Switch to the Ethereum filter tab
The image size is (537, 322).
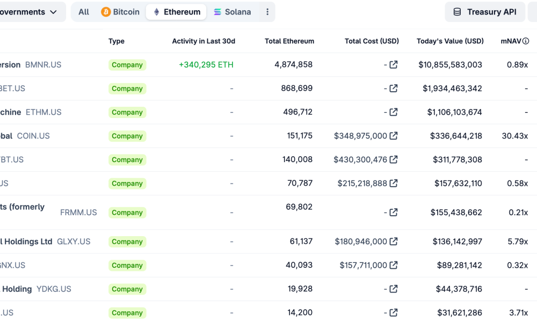(x=176, y=11)
